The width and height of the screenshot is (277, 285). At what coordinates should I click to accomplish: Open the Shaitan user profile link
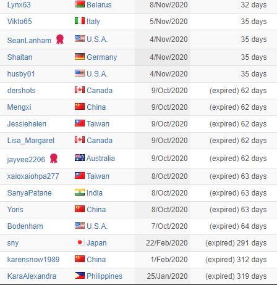(20, 57)
